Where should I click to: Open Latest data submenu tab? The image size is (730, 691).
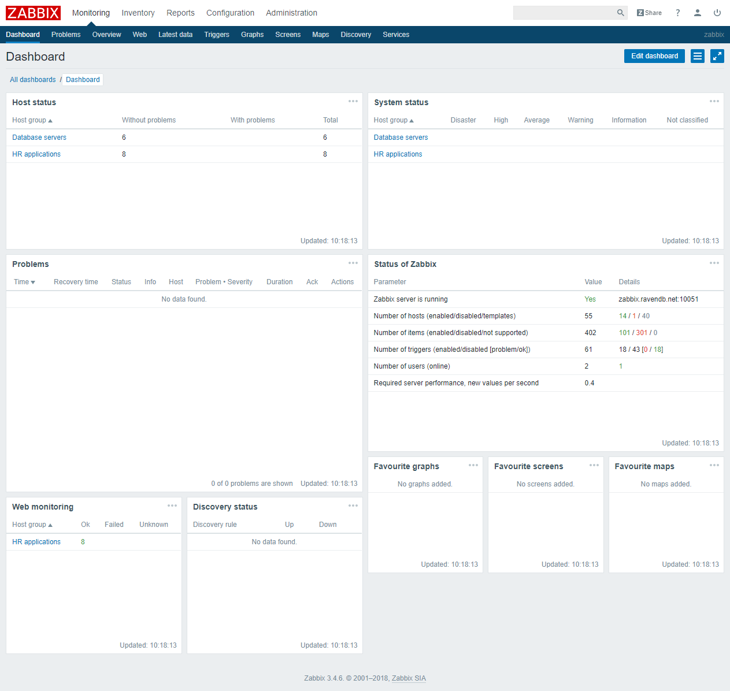click(176, 35)
